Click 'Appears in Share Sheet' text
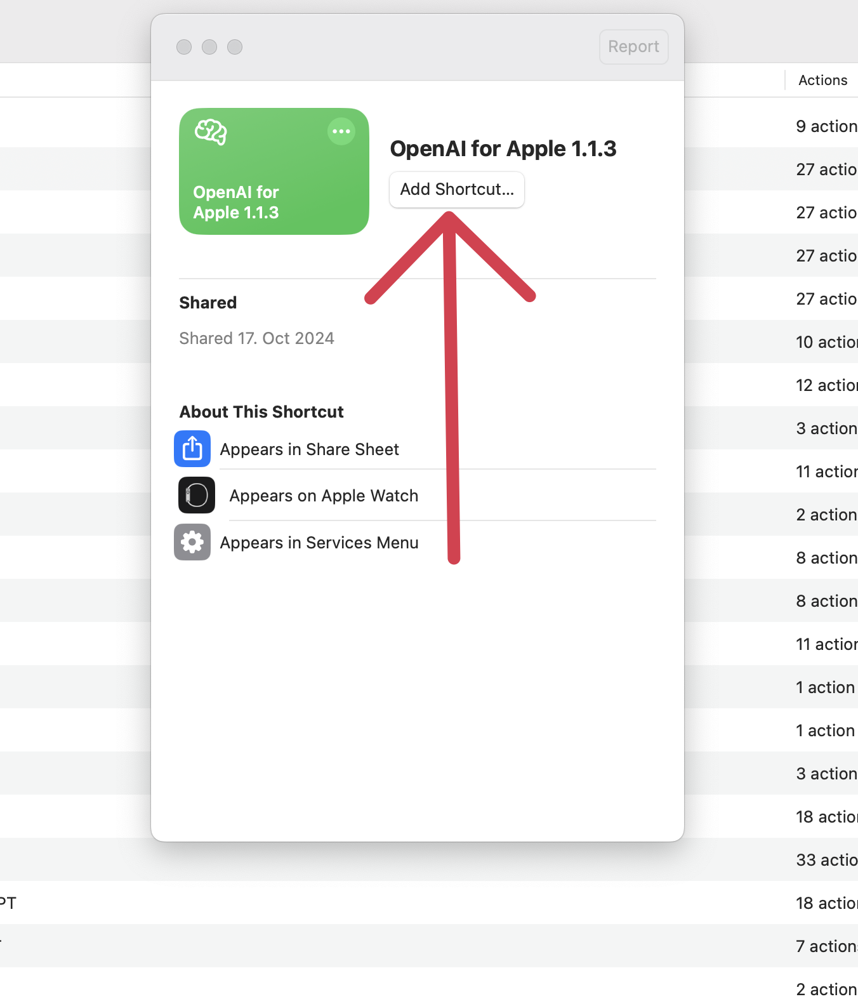The width and height of the screenshot is (858, 999). coord(310,449)
